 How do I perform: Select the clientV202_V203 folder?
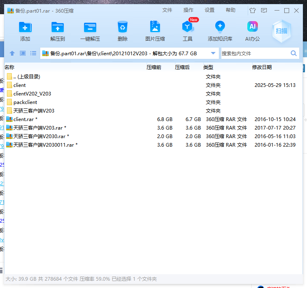[x=32, y=94]
